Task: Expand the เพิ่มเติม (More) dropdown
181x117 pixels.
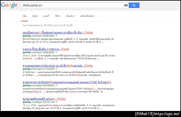Action: pyautogui.click(x=70, y=16)
